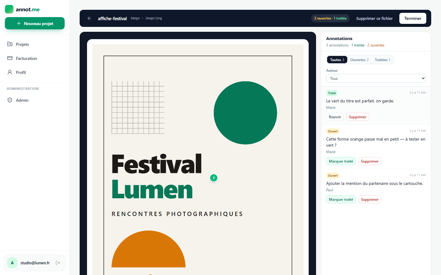Click the annot.me green logo icon
The width and height of the screenshot is (441, 275).
[x=9, y=9]
